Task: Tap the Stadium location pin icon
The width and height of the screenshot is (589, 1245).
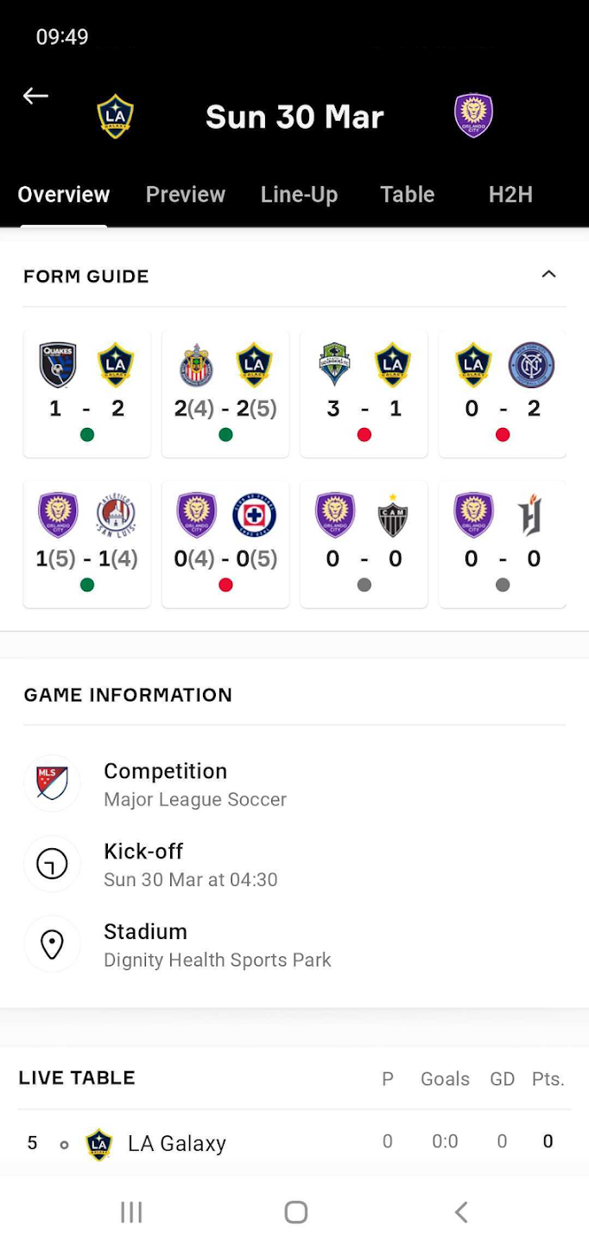Action: [x=52, y=944]
